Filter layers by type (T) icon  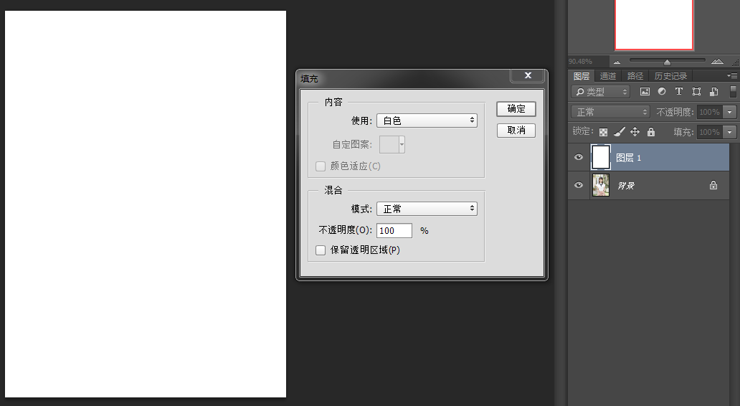click(678, 92)
